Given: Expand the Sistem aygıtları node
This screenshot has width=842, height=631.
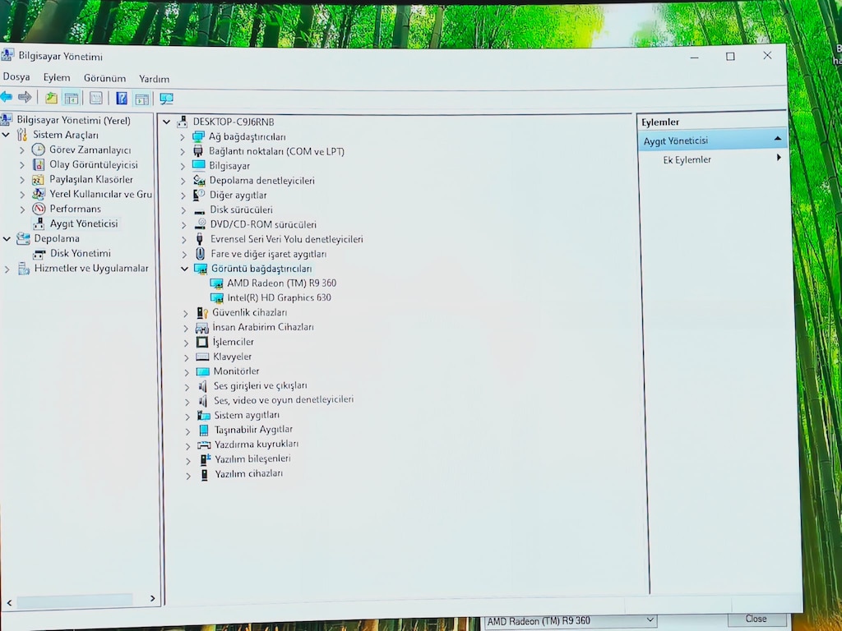Looking at the screenshot, I should [x=187, y=416].
